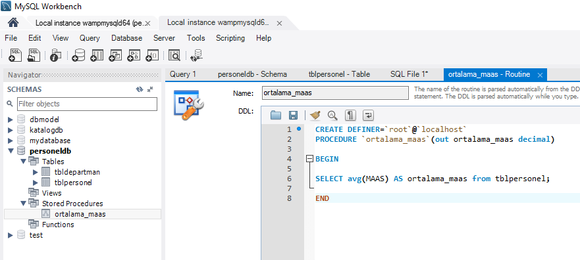Viewport: 580px width, 260px height.
Task: Create a new SQL tab toolbar icon
Action: pyautogui.click(x=16, y=55)
